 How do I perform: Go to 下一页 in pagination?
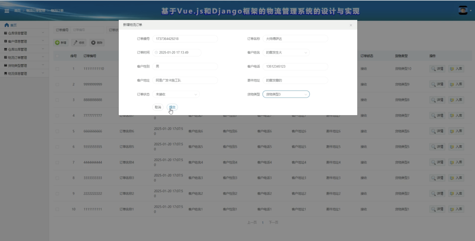pyautogui.click(x=273, y=222)
